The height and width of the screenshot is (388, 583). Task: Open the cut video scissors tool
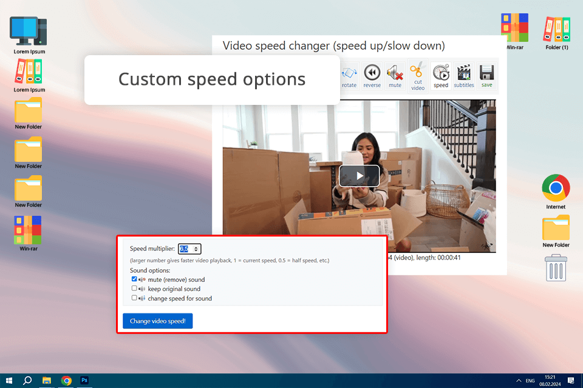tap(418, 76)
